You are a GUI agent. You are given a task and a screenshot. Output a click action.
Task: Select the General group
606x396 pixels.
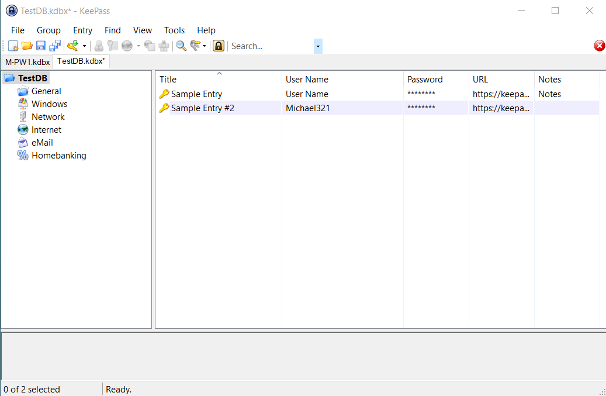point(46,91)
